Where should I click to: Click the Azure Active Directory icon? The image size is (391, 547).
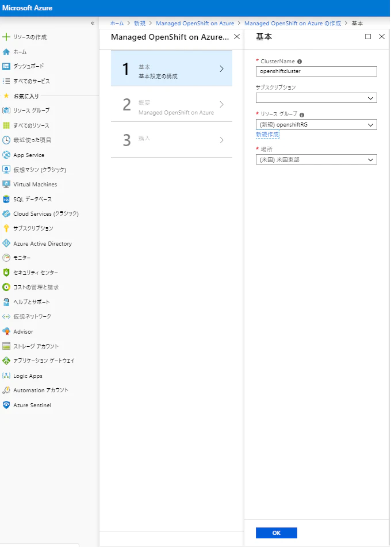[x=6, y=243]
